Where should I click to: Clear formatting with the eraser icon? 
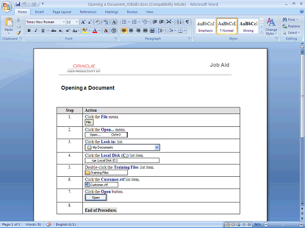tap(98, 22)
